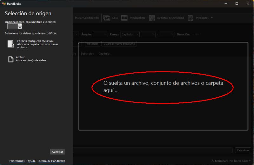This screenshot has height=165, width=254.
Task: Open the Cola queue icon
Action: pos(107,18)
